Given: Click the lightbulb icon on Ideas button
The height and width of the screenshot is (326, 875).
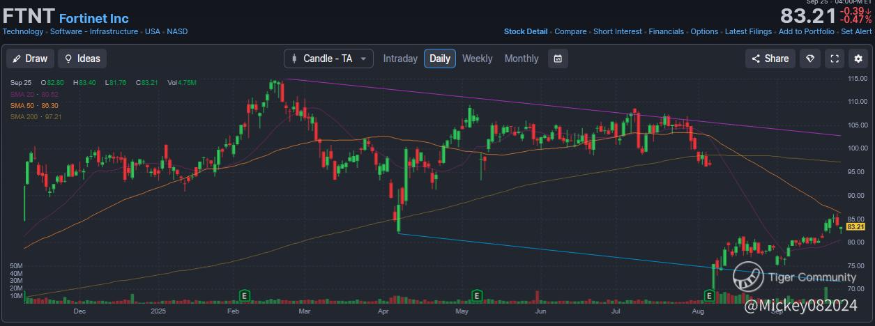Looking at the screenshot, I should [69, 59].
